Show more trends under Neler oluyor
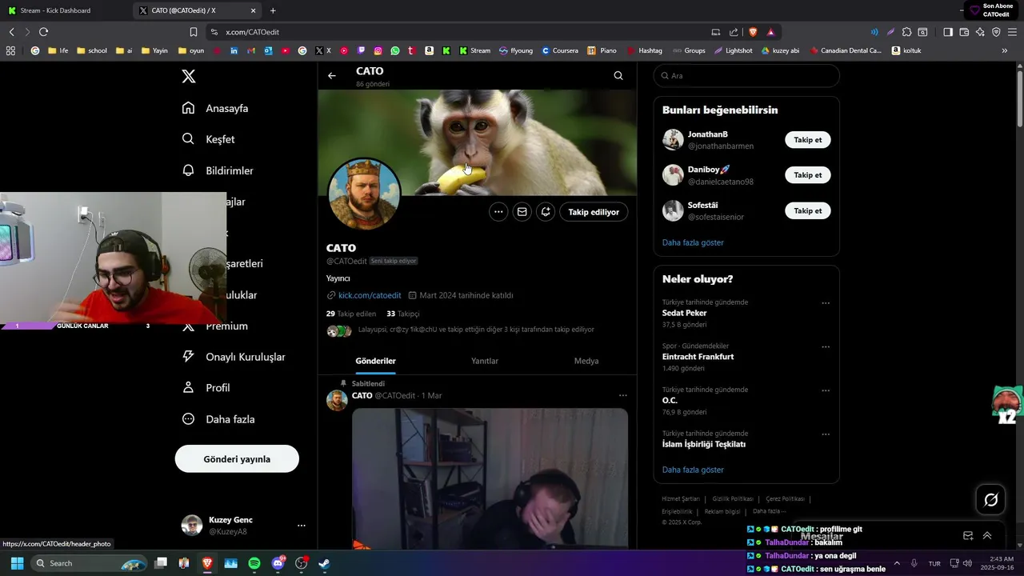The width and height of the screenshot is (1024, 576). [x=693, y=470]
